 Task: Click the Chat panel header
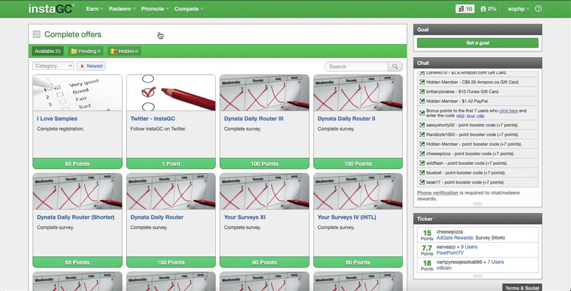coord(477,63)
